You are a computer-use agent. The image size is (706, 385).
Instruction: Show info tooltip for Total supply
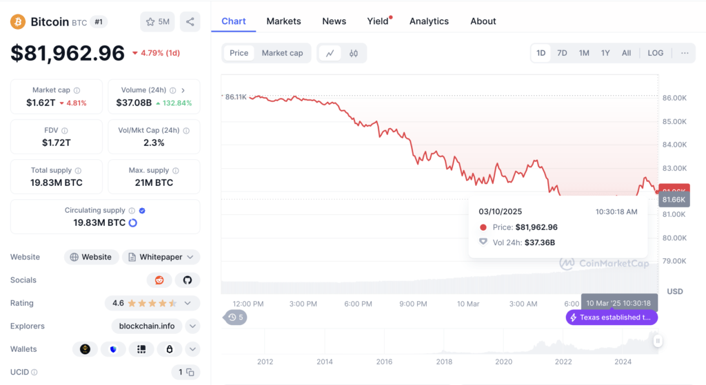click(79, 171)
